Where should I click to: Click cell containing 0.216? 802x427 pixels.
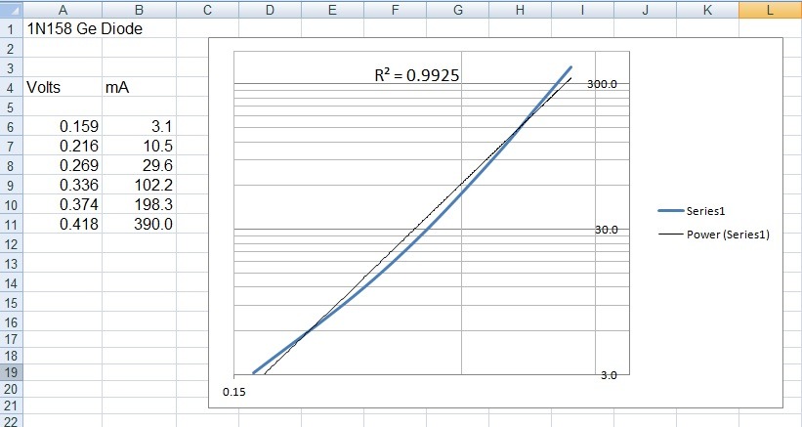(x=63, y=146)
